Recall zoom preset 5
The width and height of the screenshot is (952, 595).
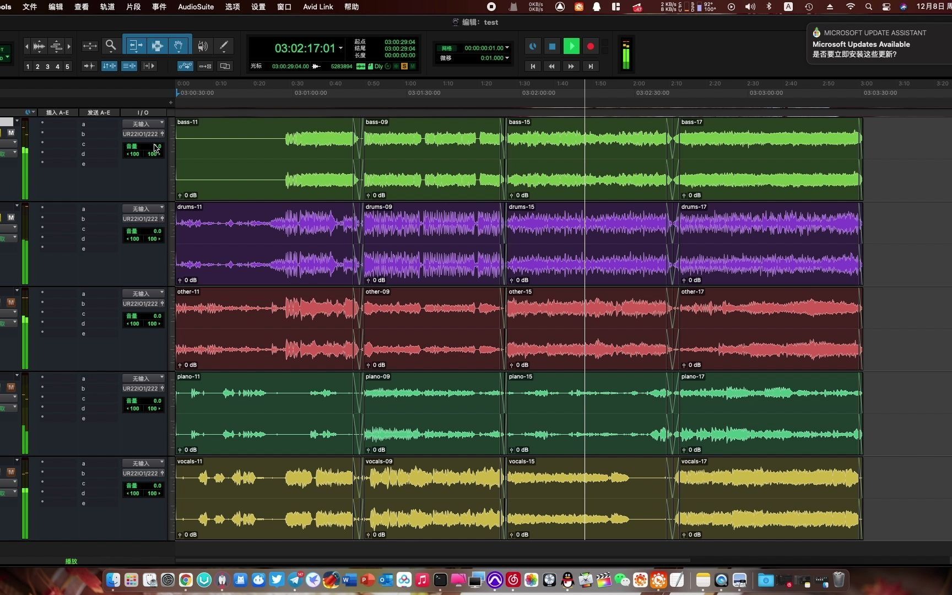pyautogui.click(x=67, y=67)
